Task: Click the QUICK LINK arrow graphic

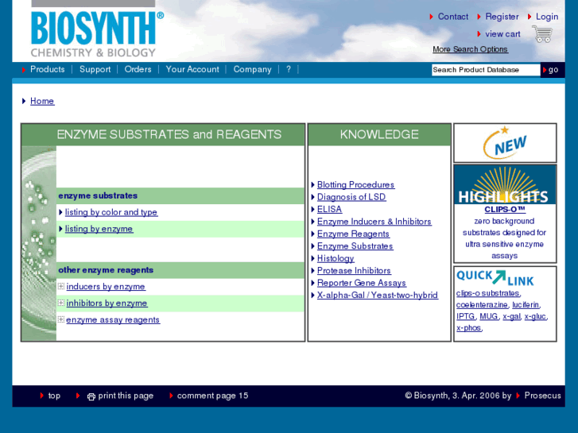Action: click(495, 278)
